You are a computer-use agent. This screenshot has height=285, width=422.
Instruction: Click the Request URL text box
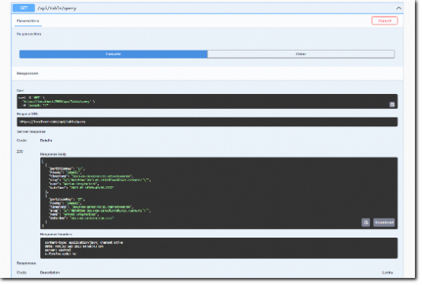pos(208,122)
